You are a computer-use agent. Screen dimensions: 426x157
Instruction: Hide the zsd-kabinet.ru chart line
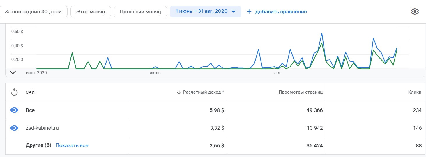pyautogui.click(x=14, y=128)
